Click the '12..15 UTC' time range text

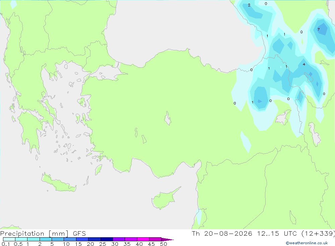[277, 233]
